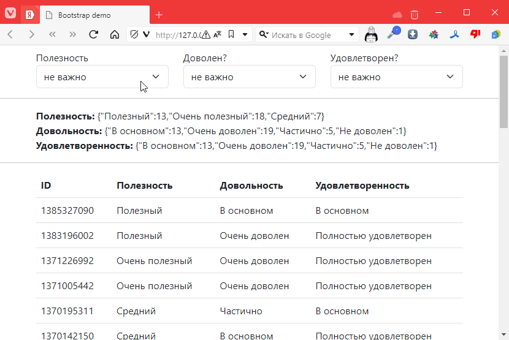Open a new tab with plus button
The image size is (509, 340).
coord(159,15)
